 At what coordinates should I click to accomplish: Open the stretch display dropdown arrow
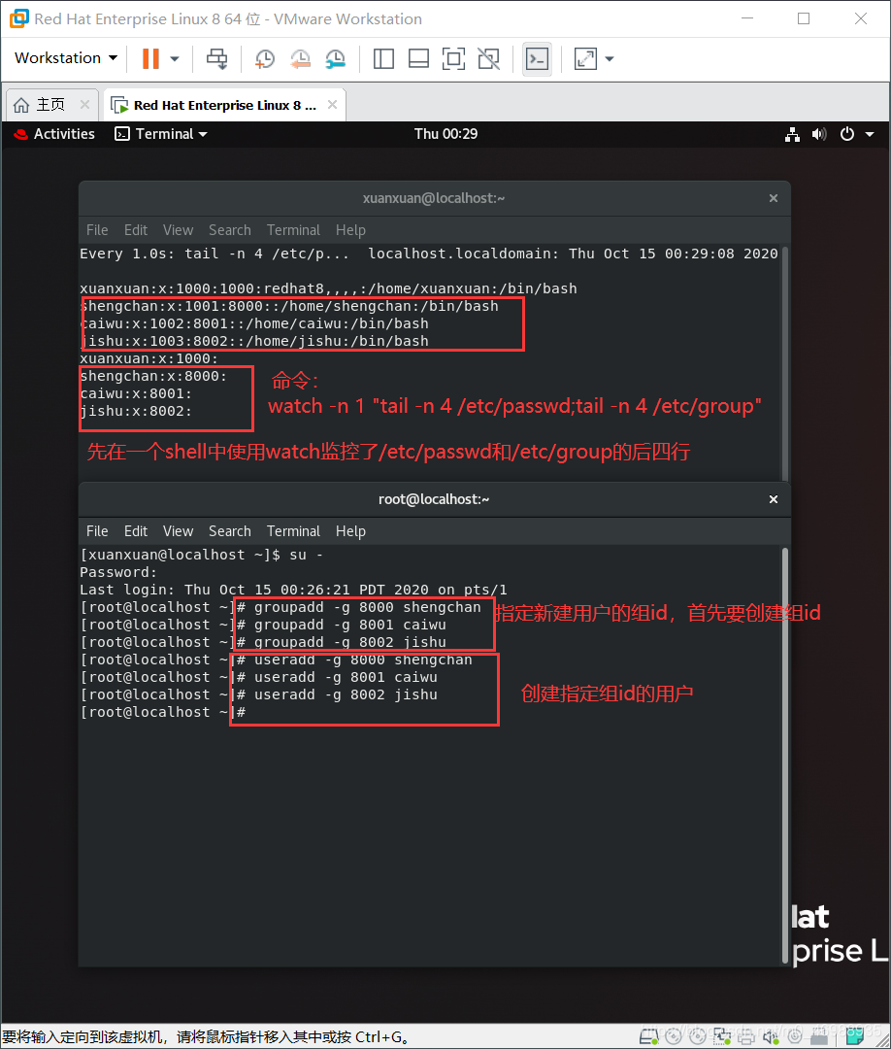click(x=609, y=59)
